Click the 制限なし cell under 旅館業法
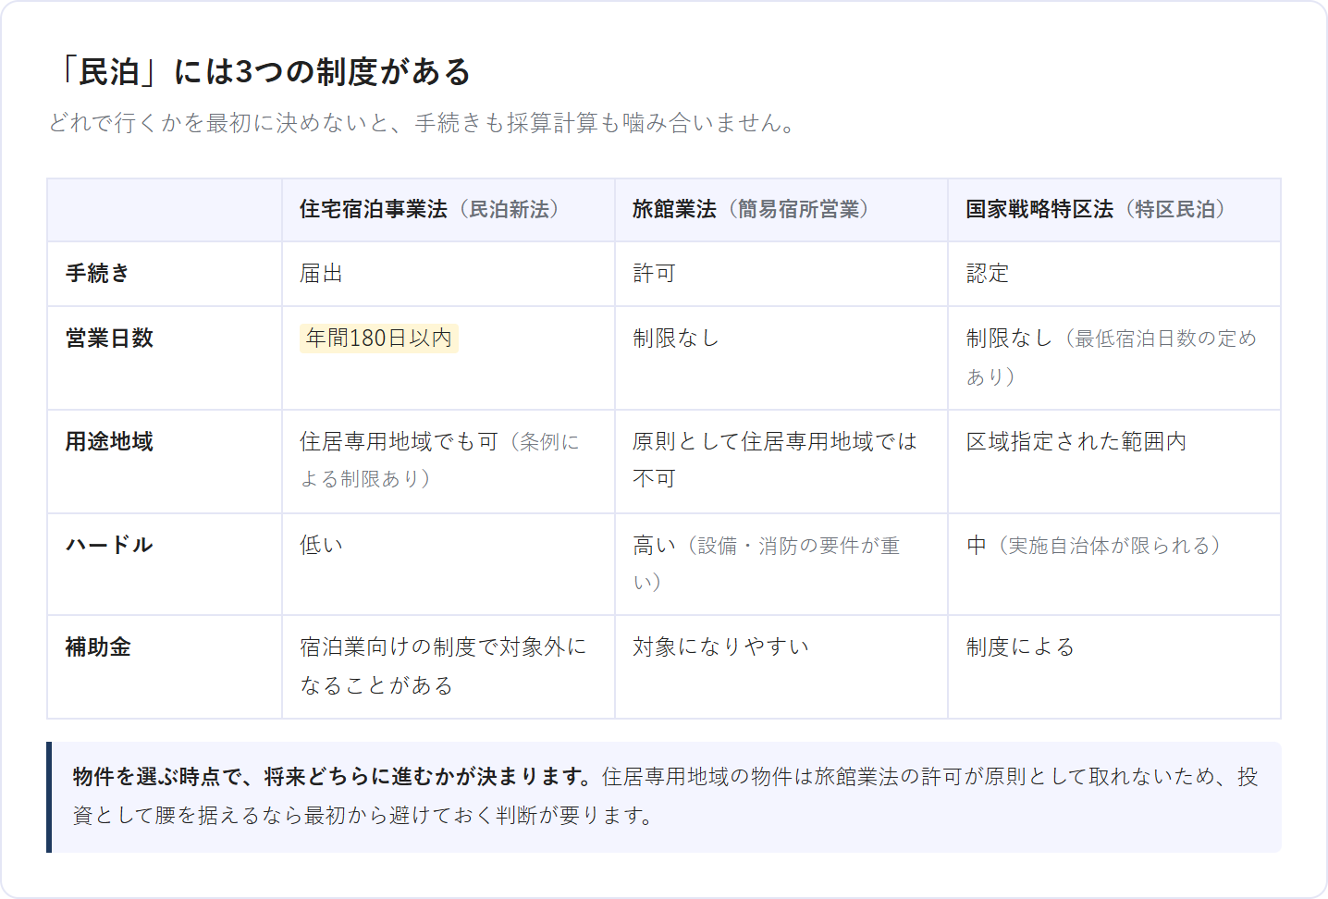 pos(781,358)
